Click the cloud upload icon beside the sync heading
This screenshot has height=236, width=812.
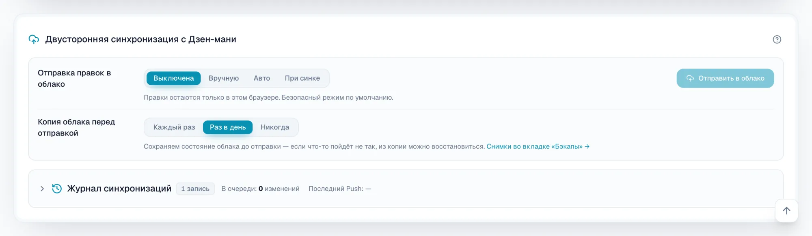[34, 39]
